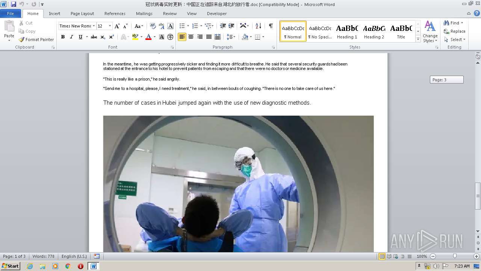This screenshot has width=481, height=271.
Task: Open Chrome from the taskbar
Action: coord(68,266)
